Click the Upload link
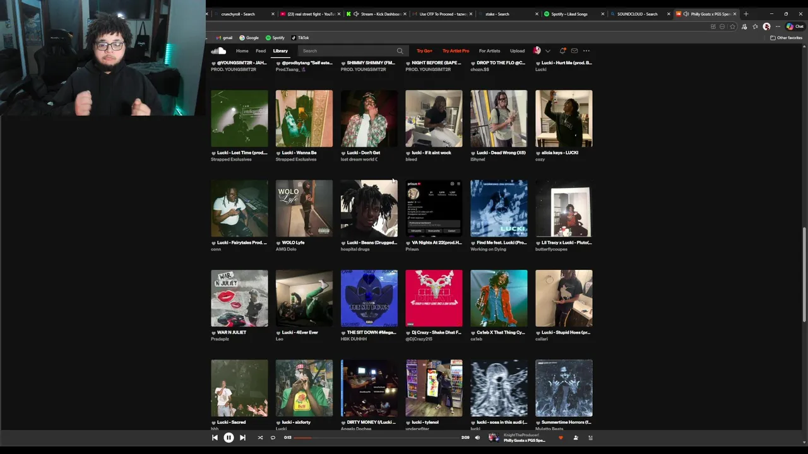808x454 pixels. tap(517, 51)
